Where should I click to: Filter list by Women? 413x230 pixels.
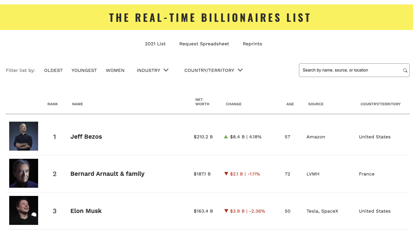115,70
